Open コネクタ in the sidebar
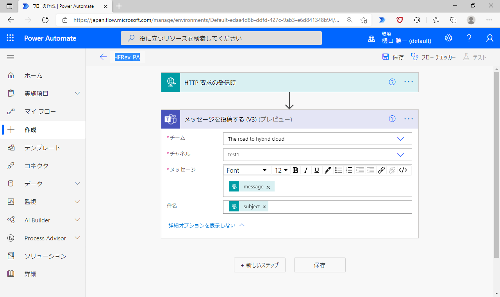 point(43,166)
